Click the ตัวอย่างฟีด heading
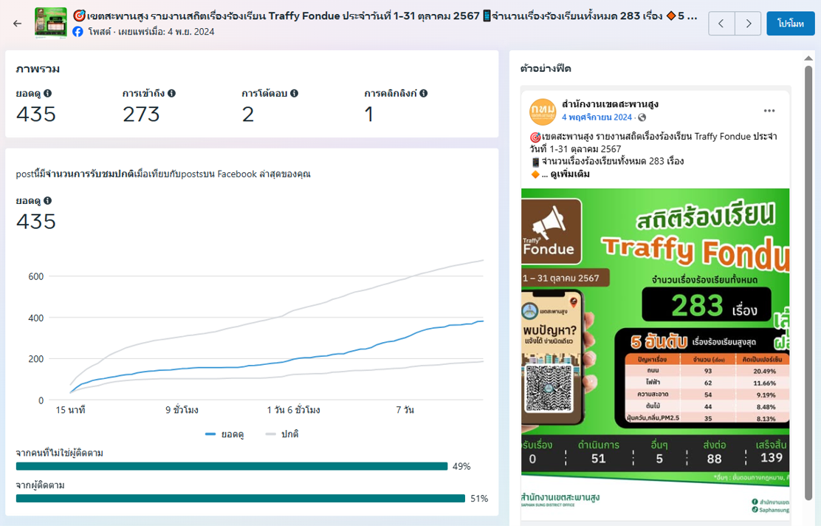The image size is (821, 526). (x=546, y=69)
